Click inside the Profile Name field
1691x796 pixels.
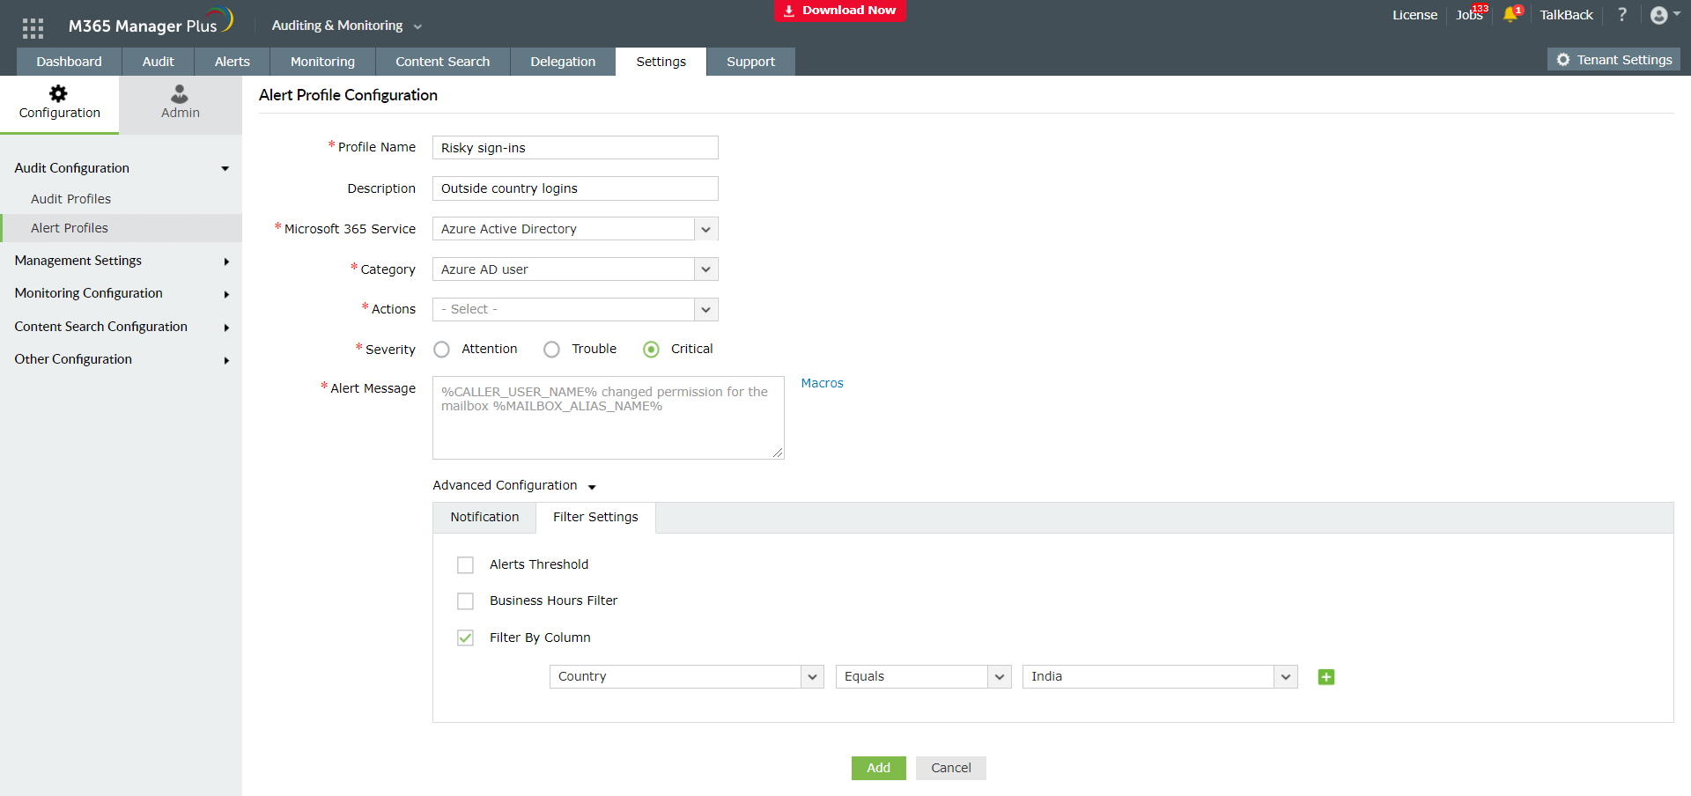click(x=573, y=147)
